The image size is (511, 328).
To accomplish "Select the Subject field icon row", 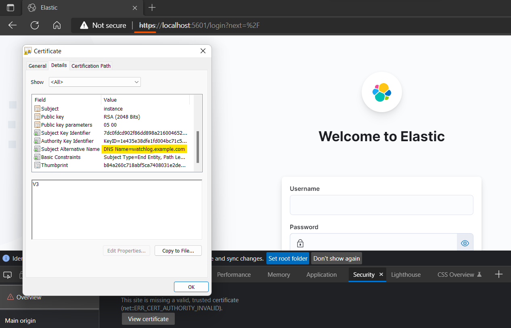I will 38,109.
